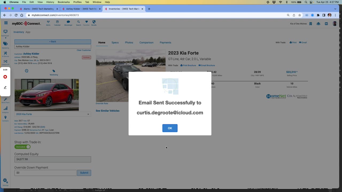This screenshot has height=192, width=342.
Task: Open the Favorites heart icon
Action: 86,23
